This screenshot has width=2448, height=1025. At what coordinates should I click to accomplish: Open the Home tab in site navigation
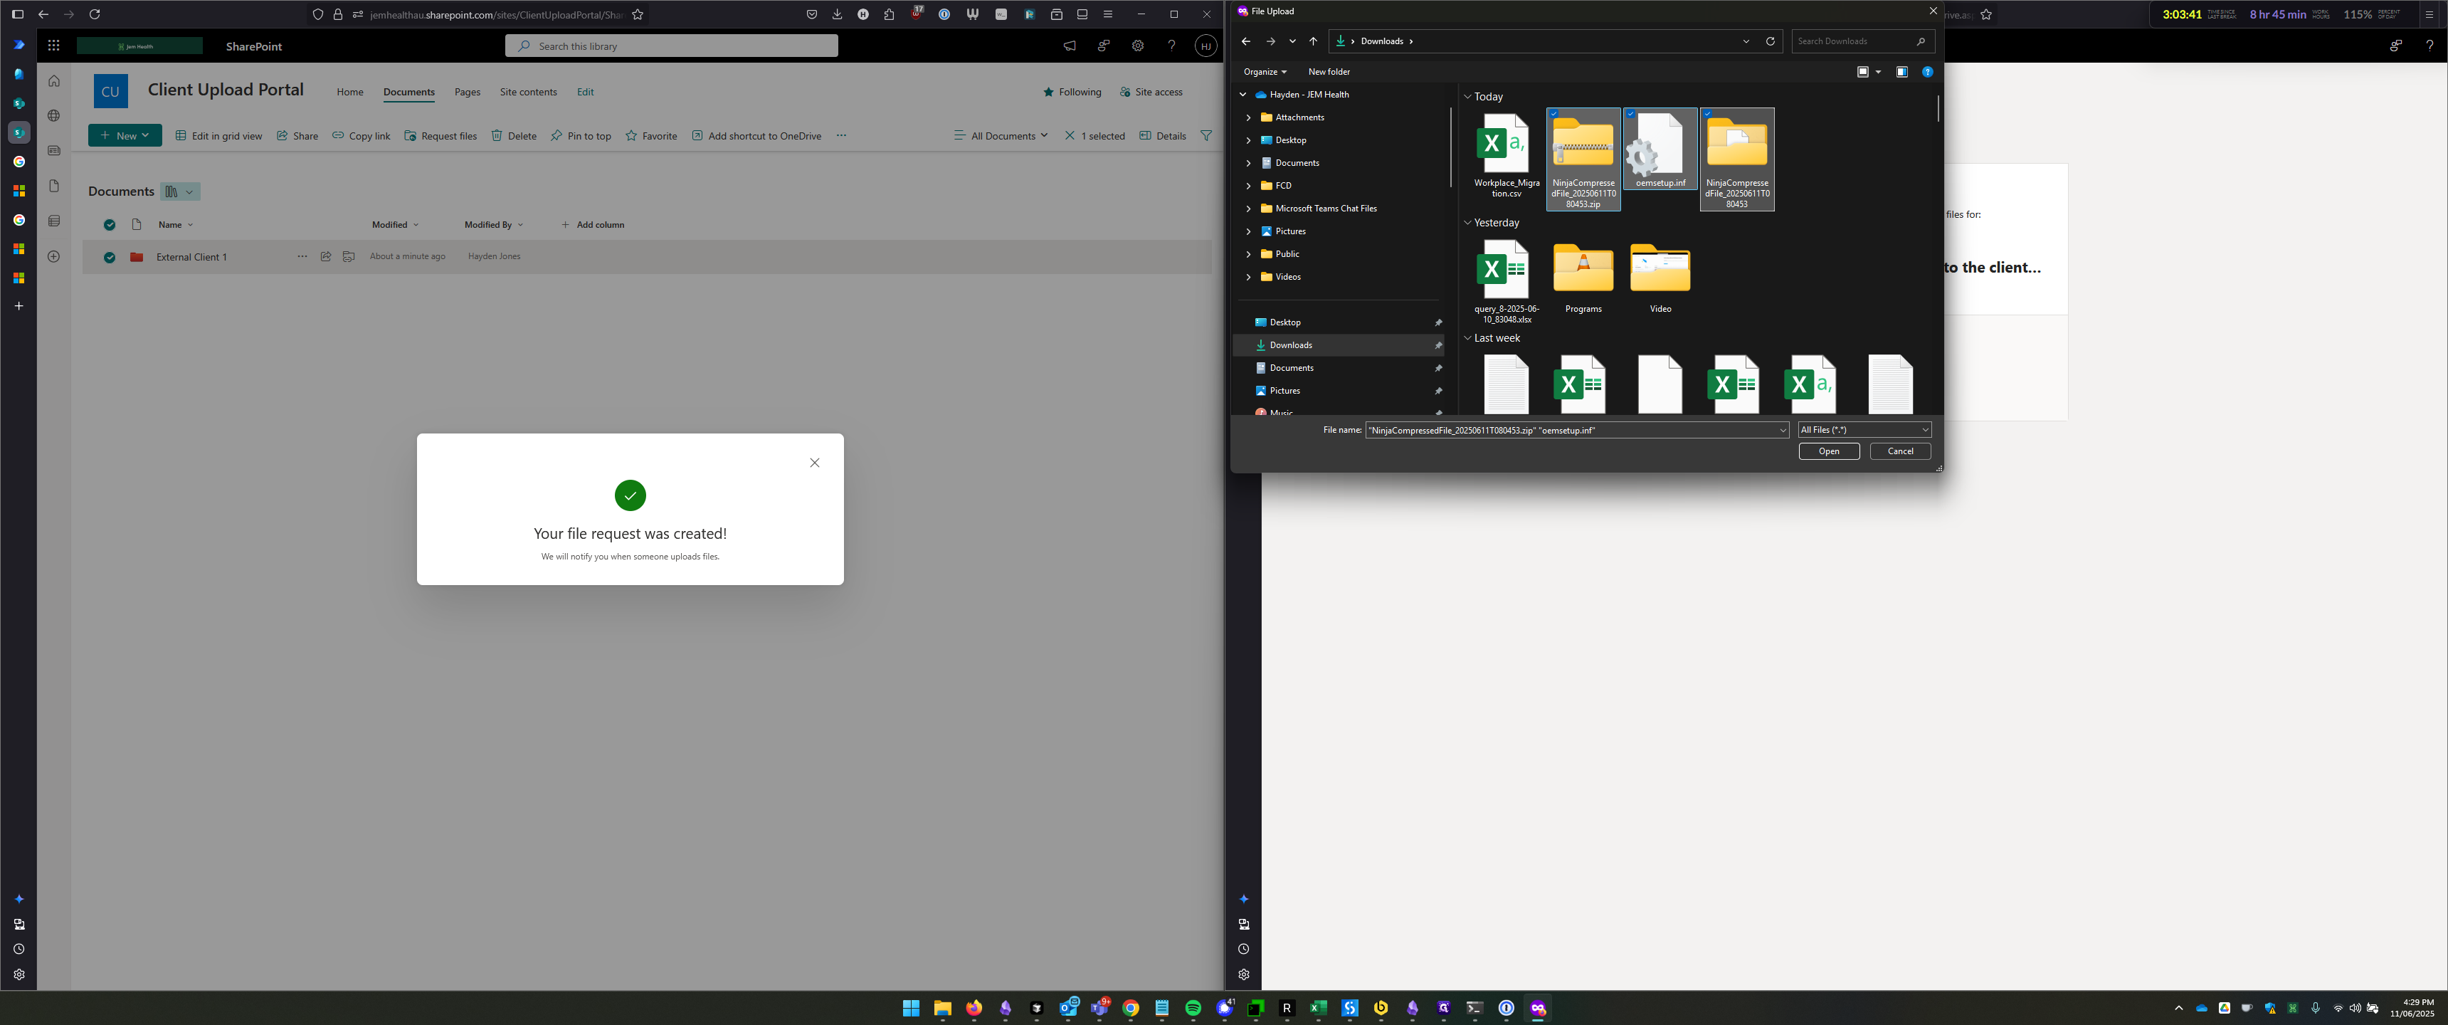(349, 93)
